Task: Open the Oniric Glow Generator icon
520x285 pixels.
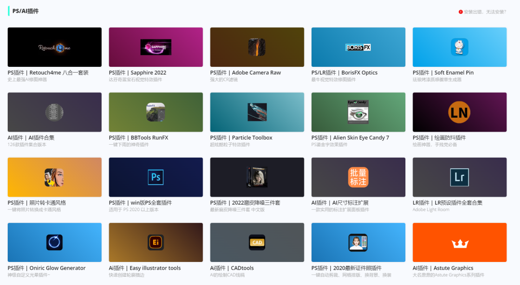Action: [54, 242]
